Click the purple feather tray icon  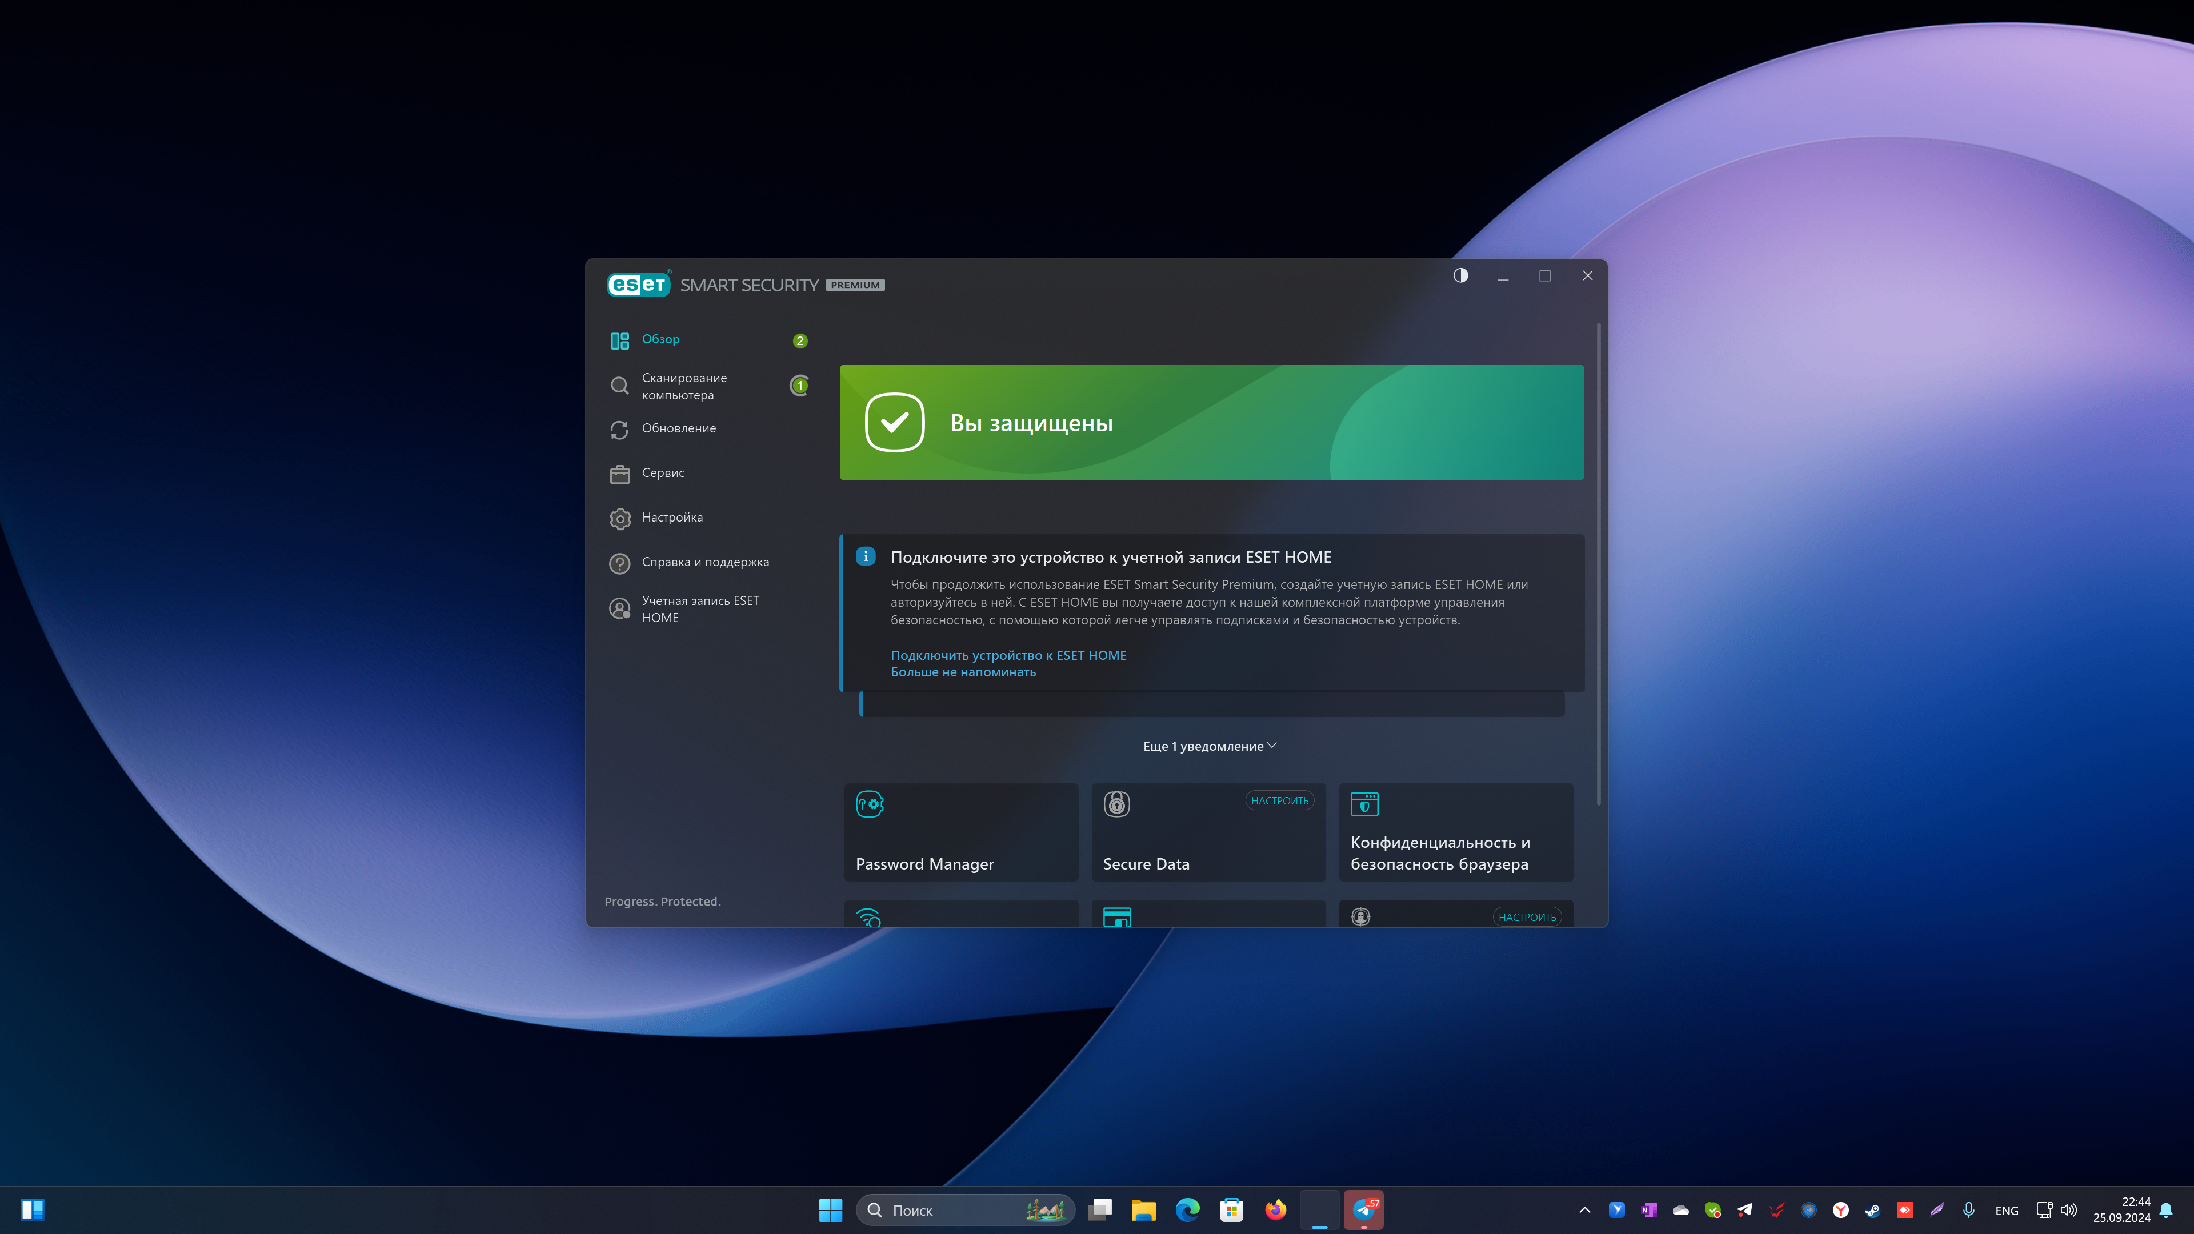1937,1210
